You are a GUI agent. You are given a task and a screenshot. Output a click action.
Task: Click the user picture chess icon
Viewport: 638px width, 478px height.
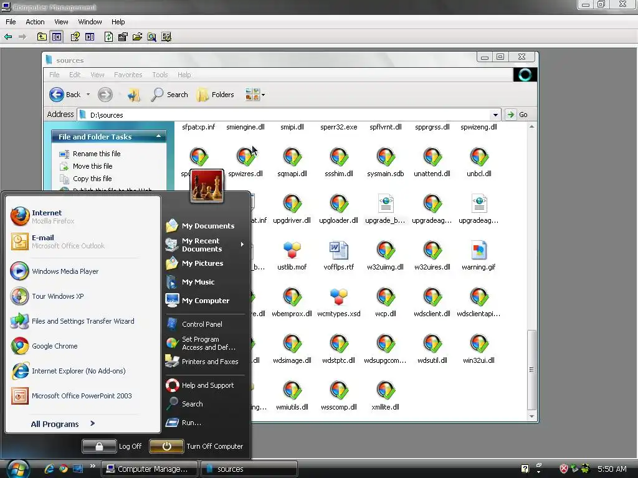point(207,186)
